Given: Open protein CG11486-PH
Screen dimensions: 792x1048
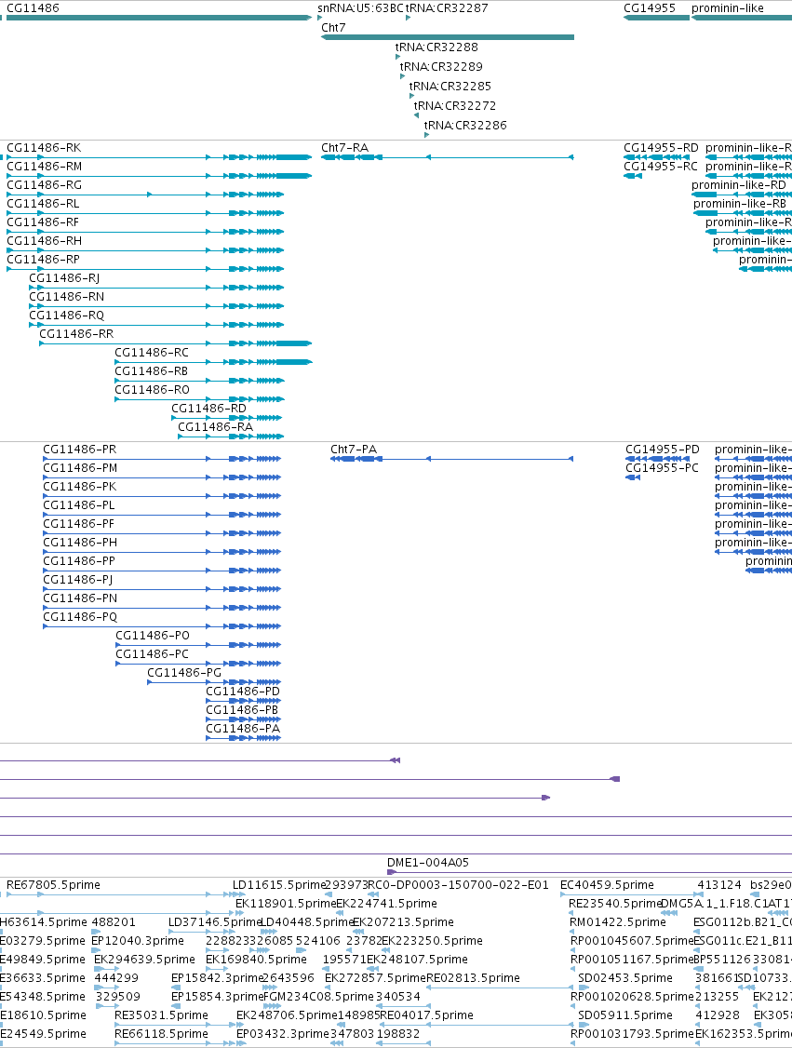Looking at the screenshot, I should coord(80,543).
